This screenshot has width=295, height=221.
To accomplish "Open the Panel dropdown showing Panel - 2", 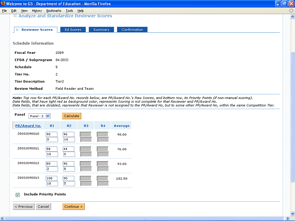I will [x=40, y=116].
